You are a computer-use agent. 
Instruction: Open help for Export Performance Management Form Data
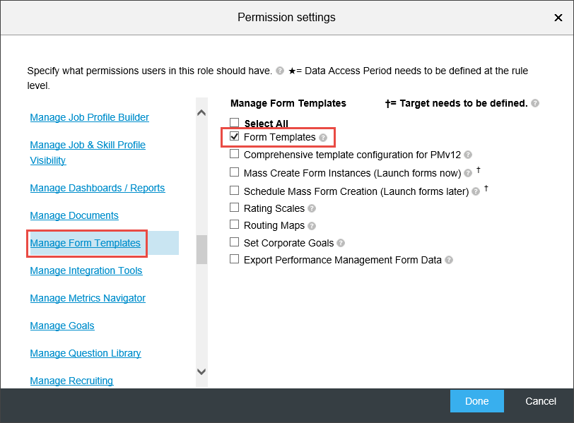point(448,260)
